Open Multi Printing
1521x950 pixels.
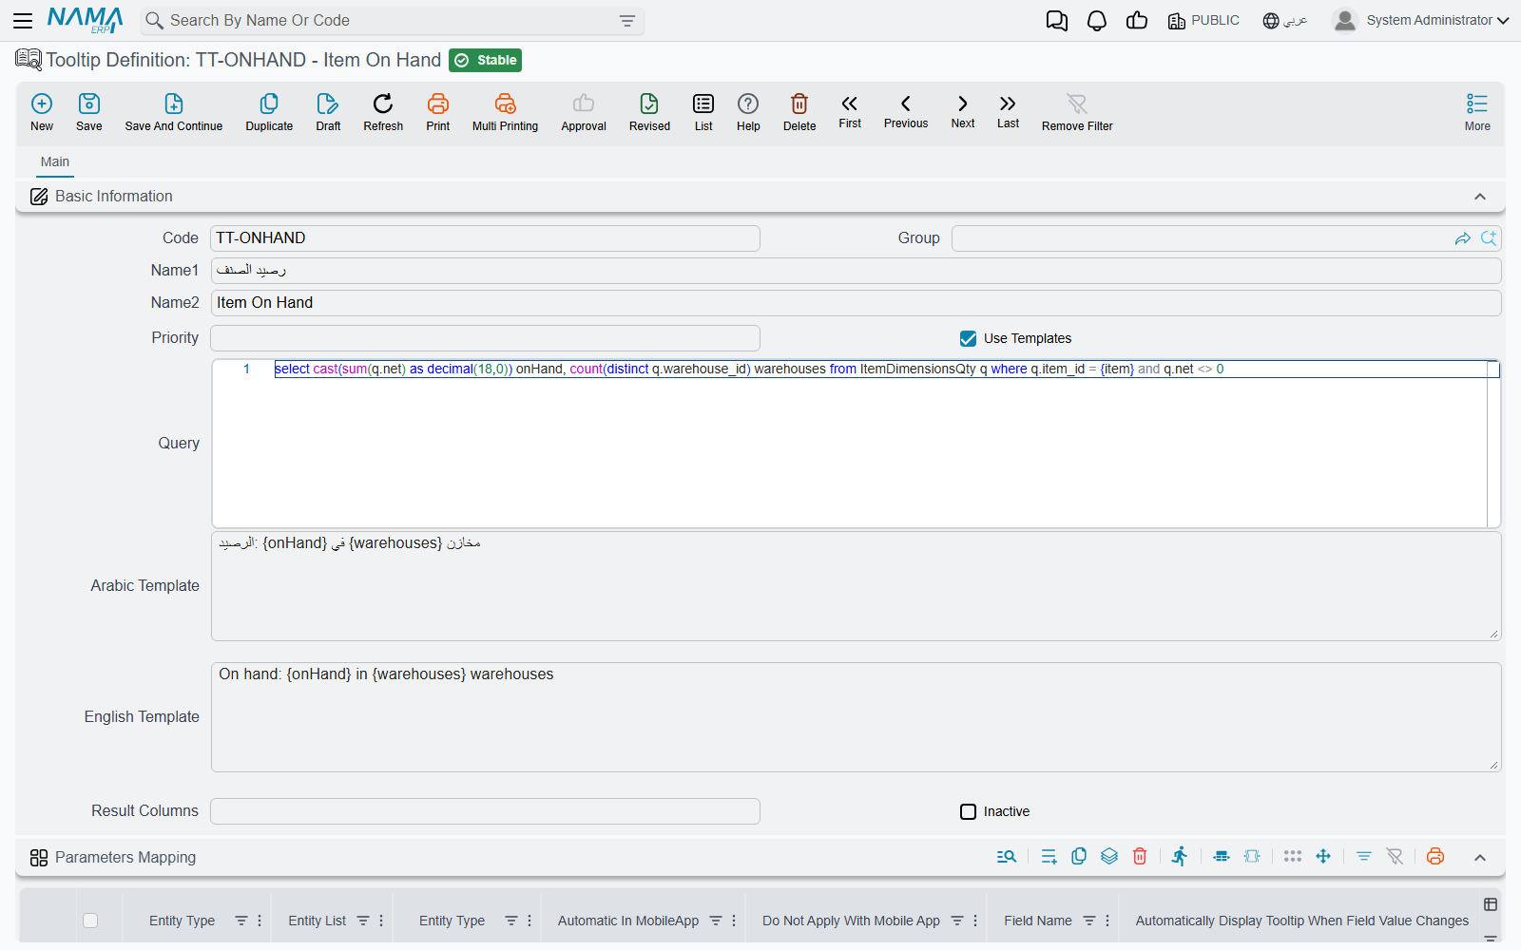[505, 104]
